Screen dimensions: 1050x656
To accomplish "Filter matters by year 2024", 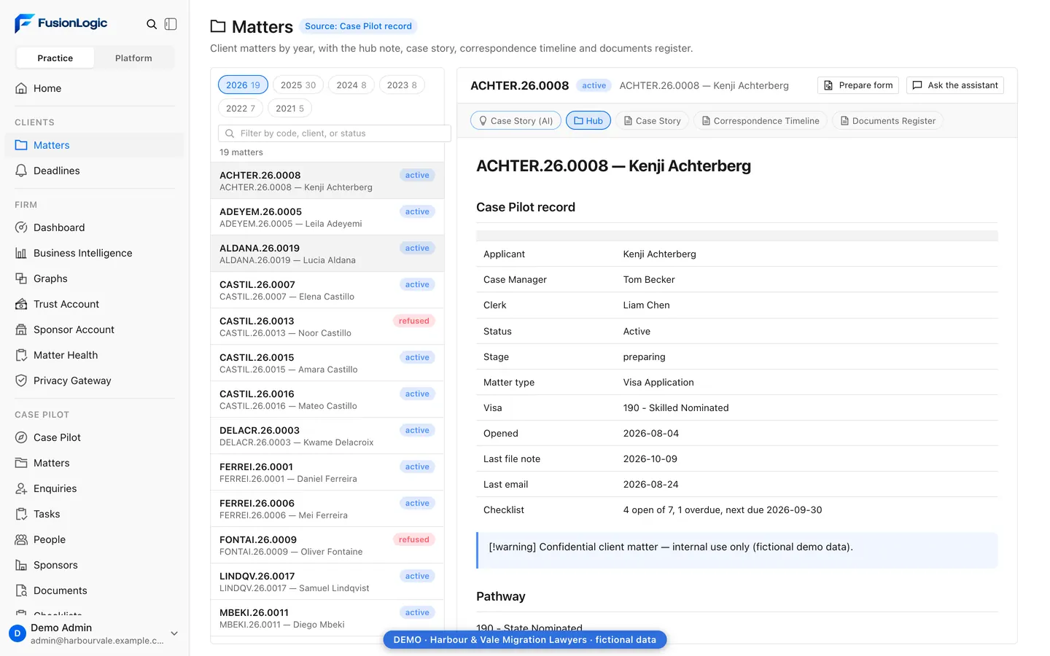I will click(x=351, y=85).
